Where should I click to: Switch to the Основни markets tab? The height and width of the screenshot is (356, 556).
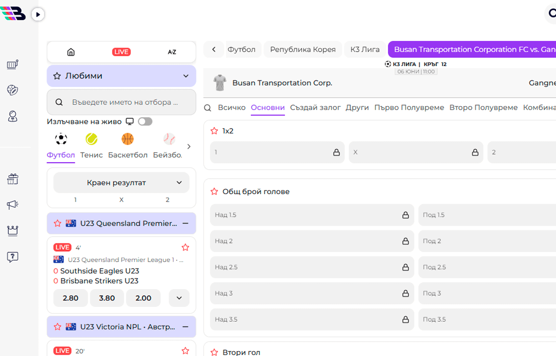268,108
